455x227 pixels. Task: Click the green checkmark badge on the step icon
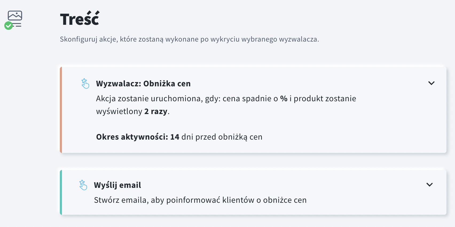point(9,25)
